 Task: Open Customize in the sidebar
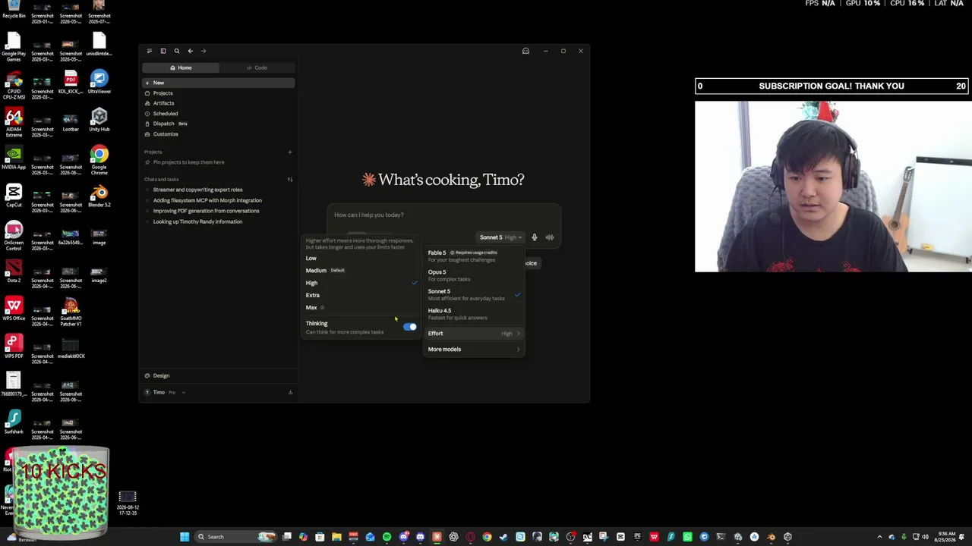click(x=219, y=134)
